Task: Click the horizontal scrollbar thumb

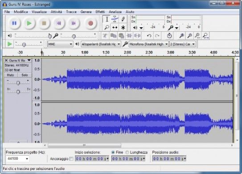Action: 84,145
